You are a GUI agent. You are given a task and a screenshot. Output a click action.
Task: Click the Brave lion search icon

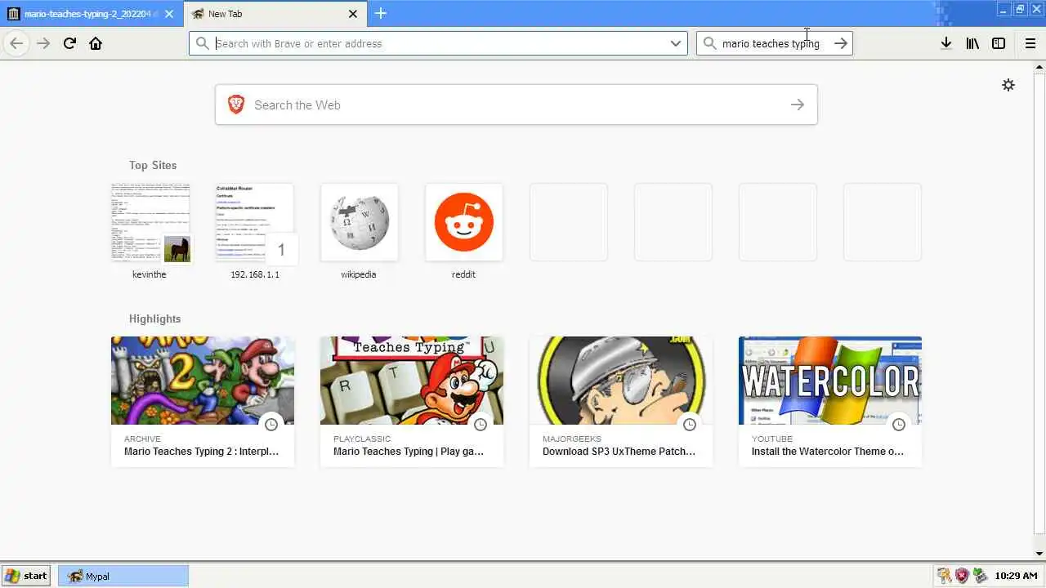click(x=236, y=105)
